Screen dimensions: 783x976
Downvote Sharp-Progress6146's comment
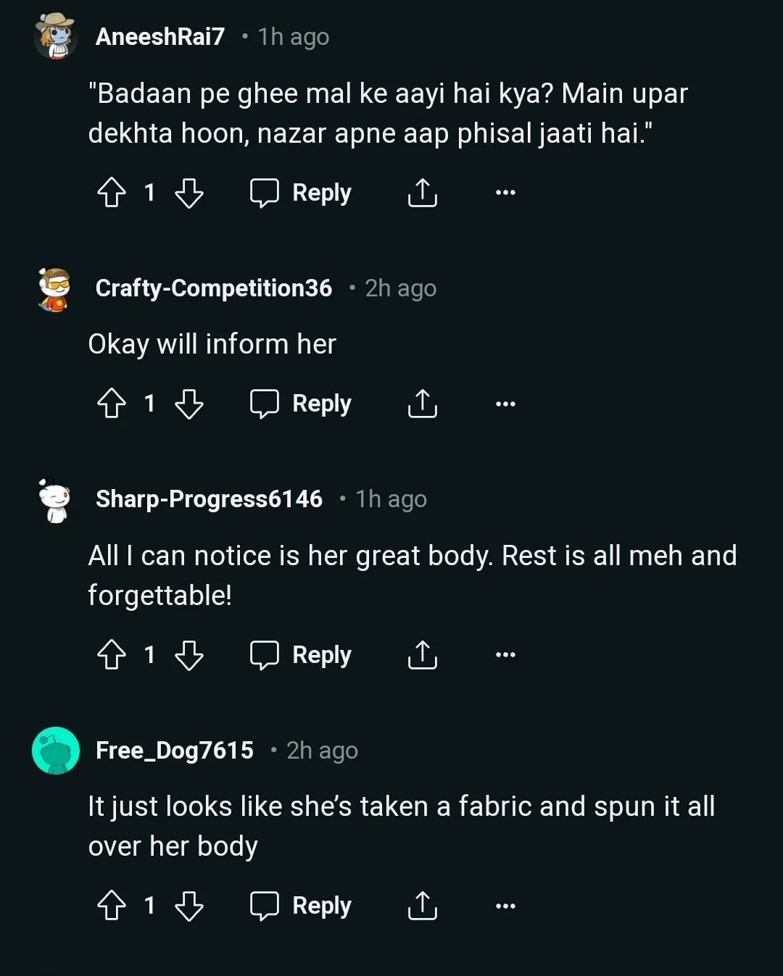click(189, 655)
